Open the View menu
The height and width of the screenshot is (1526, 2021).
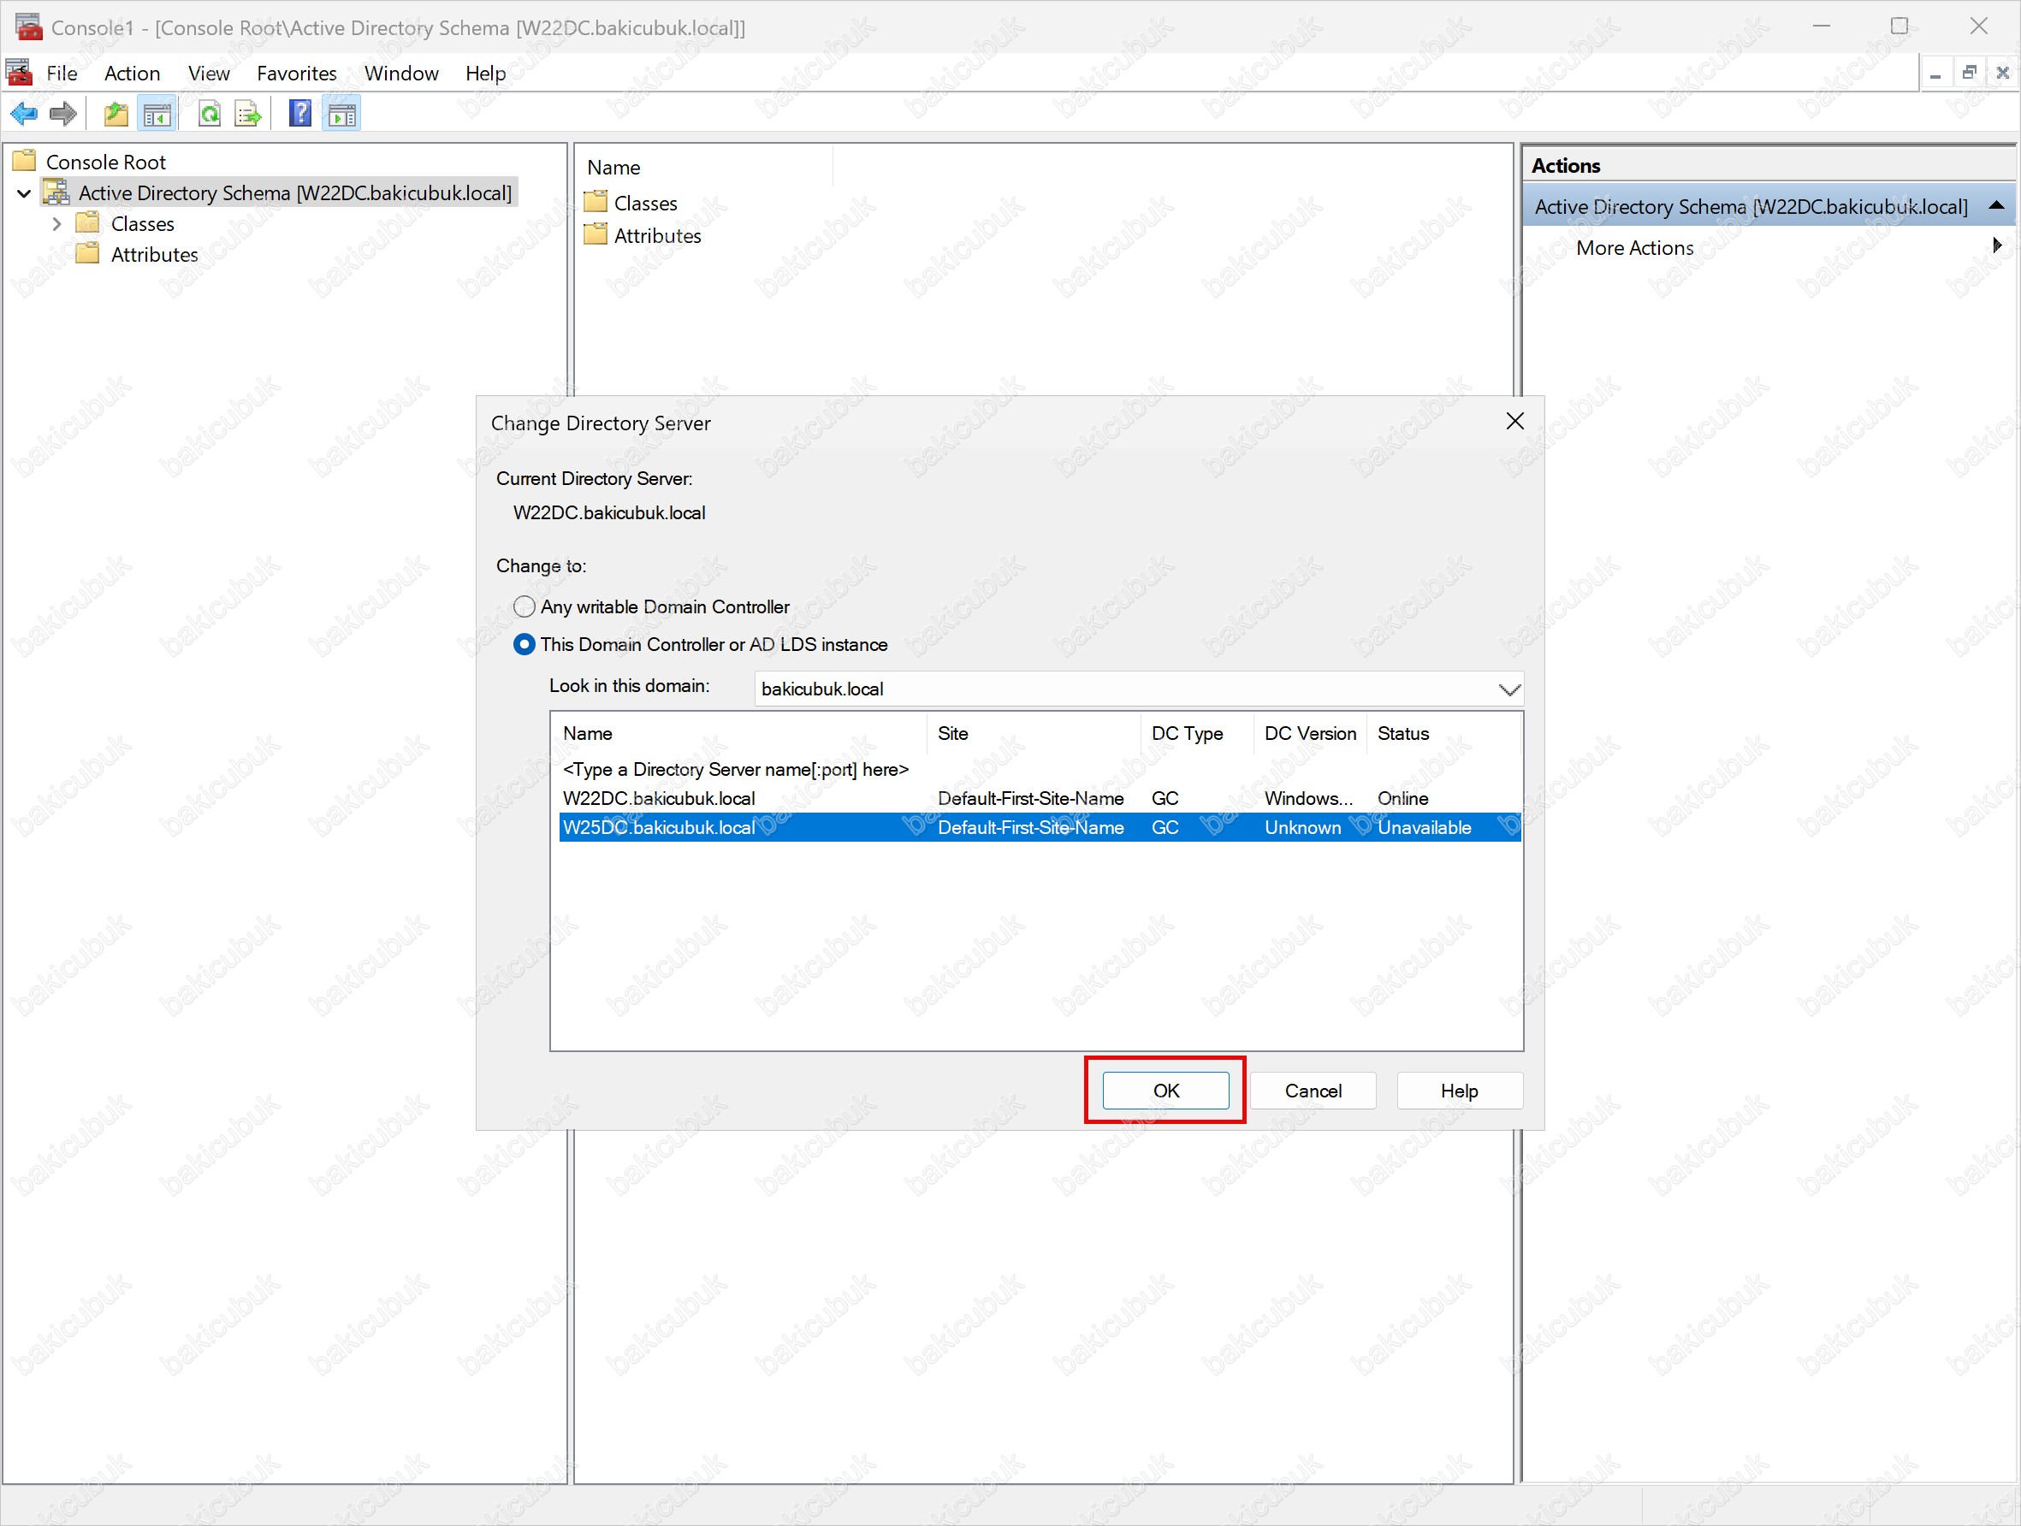click(208, 73)
